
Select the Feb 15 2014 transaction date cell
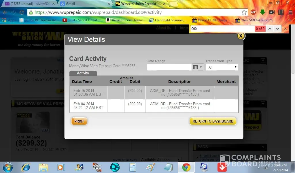pyautogui.click(x=88, y=93)
